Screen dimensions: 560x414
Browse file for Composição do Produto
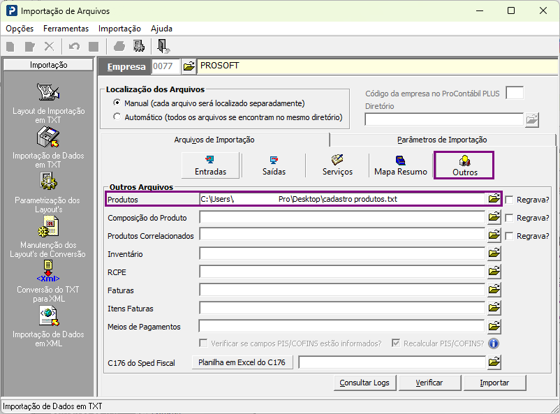(x=494, y=217)
